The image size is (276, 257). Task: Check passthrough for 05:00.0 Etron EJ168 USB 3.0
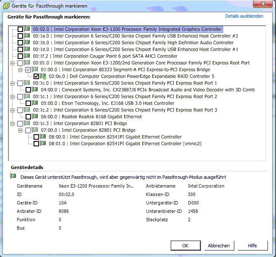click(29, 103)
